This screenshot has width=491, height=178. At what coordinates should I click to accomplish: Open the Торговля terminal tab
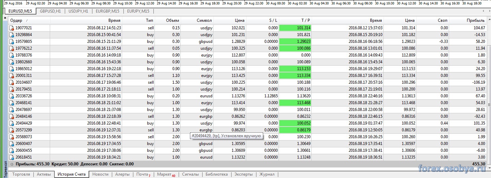21,174
